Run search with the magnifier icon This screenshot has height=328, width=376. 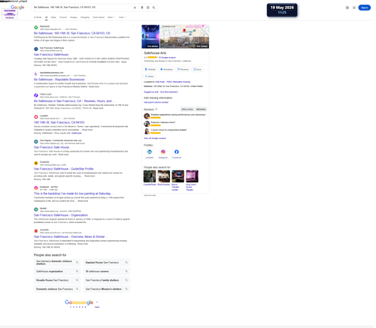154,8
